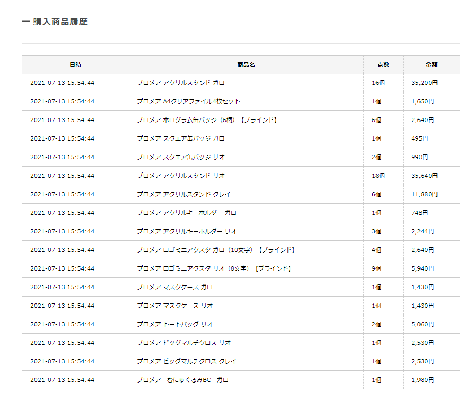Click 1個 in the A4クリアファイル4枚セット row
Viewport: 472px width, 399px height.
point(377,101)
